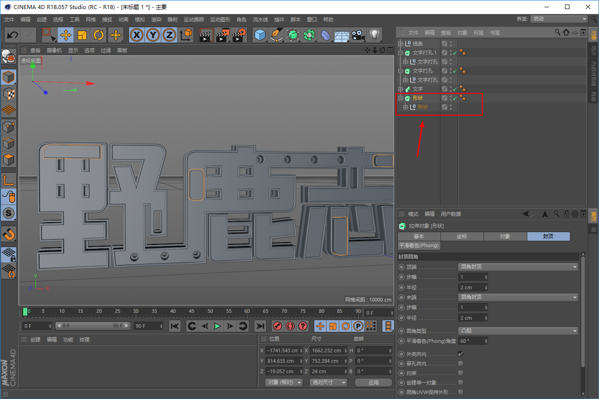Enable the 约束 checkbox
This screenshot has height=399, width=599.
click(460, 373)
